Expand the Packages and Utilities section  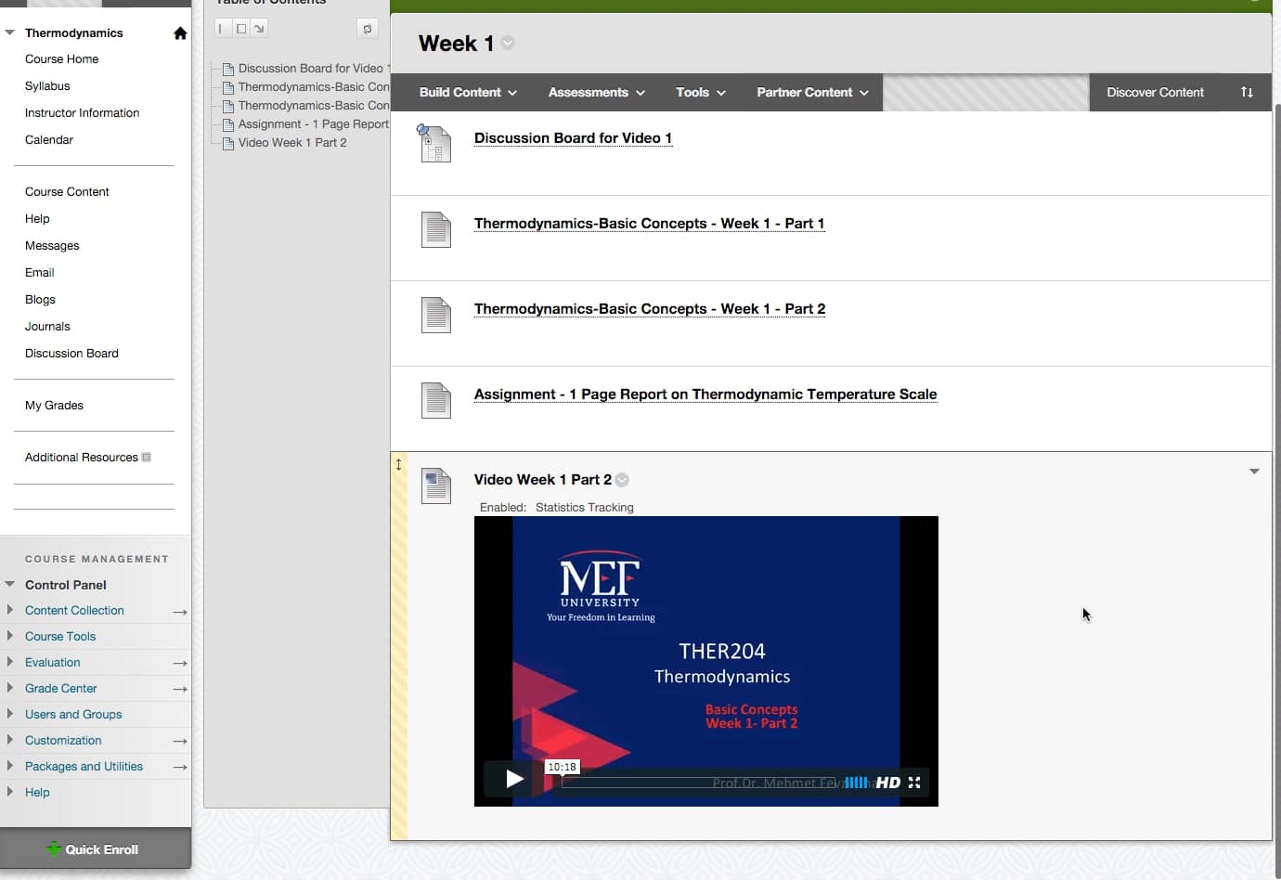10,766
